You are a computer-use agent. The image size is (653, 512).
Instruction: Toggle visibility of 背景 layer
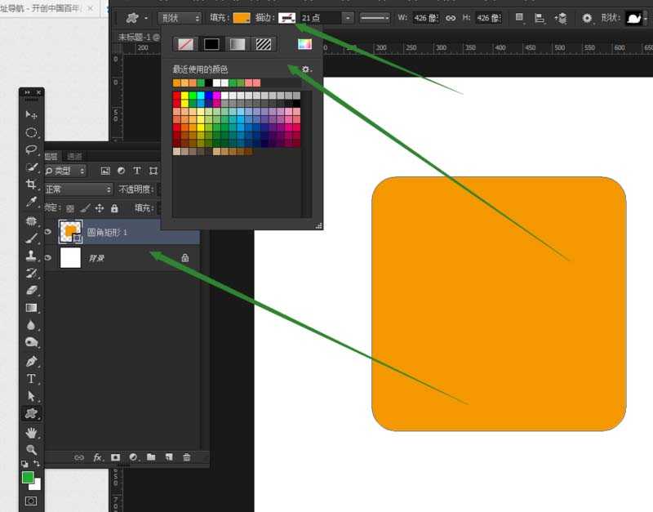(x=48, y=258)
